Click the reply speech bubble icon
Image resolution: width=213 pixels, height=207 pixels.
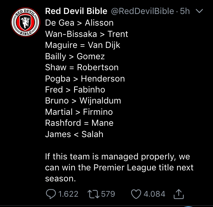[51, 194]
